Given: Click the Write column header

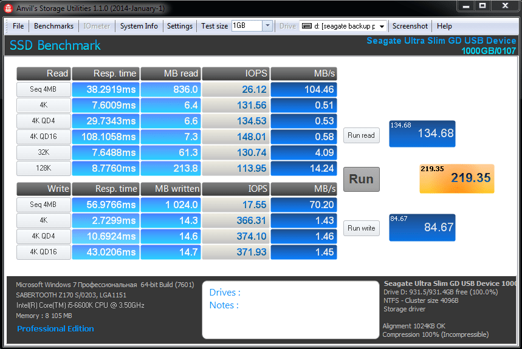Looking at the screenshot, I should point(44,189).
